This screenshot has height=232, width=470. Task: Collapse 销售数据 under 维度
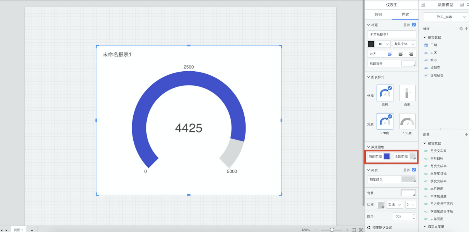[x=425, y=37]
